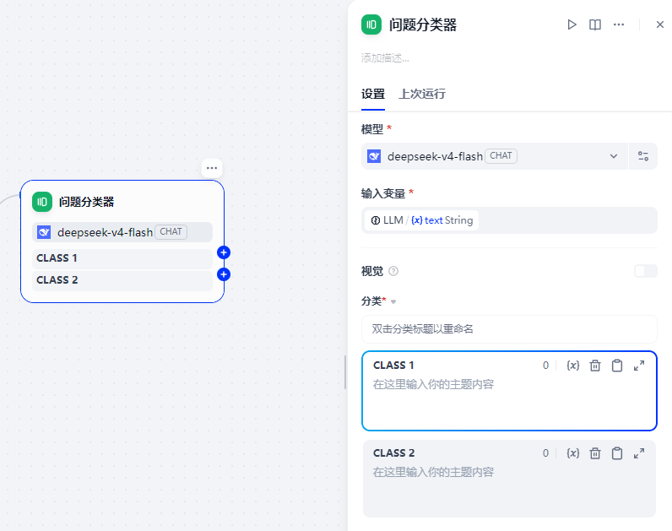Screen dimensions: 672x531
Task: Insert variable in CLASS 1 with {x} icon
Action: pos(573,366)
